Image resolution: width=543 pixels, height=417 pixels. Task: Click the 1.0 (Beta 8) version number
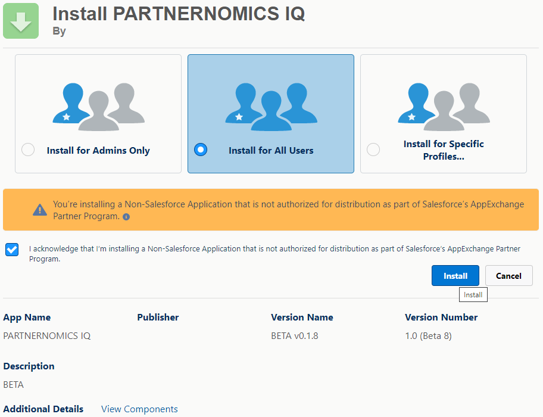click(428, 336)
